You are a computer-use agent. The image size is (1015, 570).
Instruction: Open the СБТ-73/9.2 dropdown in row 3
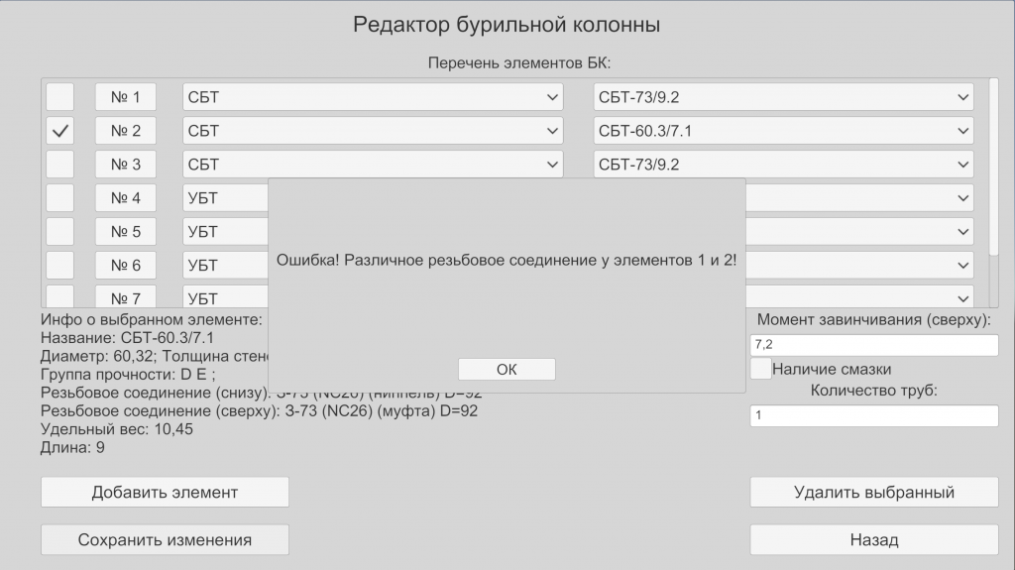click(783, 165)
